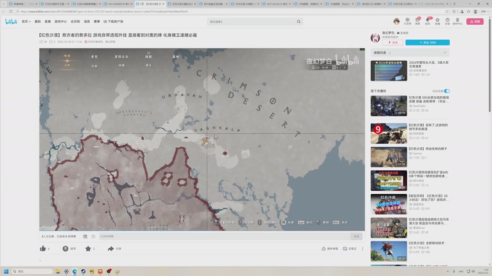Open 大会员 membership icon
492x276 pixels.
click(407, 21)
